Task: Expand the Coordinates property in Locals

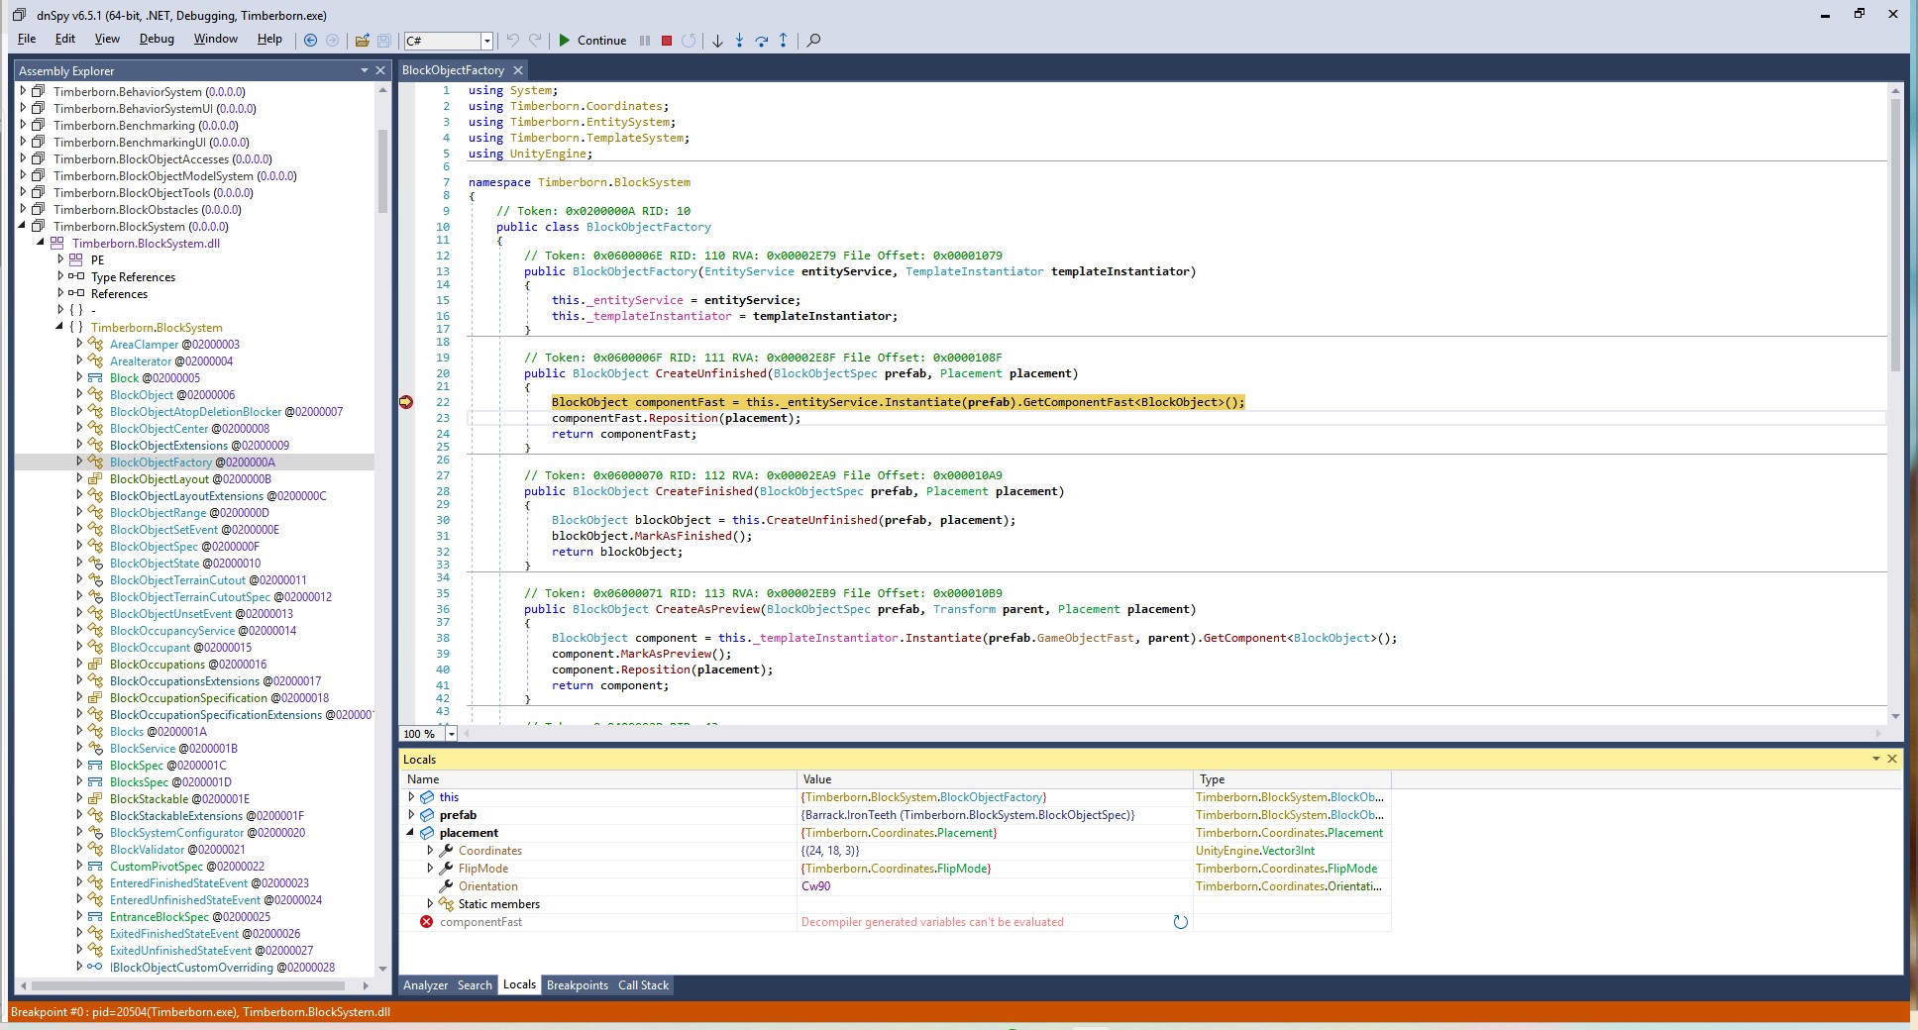Action: 430,850
